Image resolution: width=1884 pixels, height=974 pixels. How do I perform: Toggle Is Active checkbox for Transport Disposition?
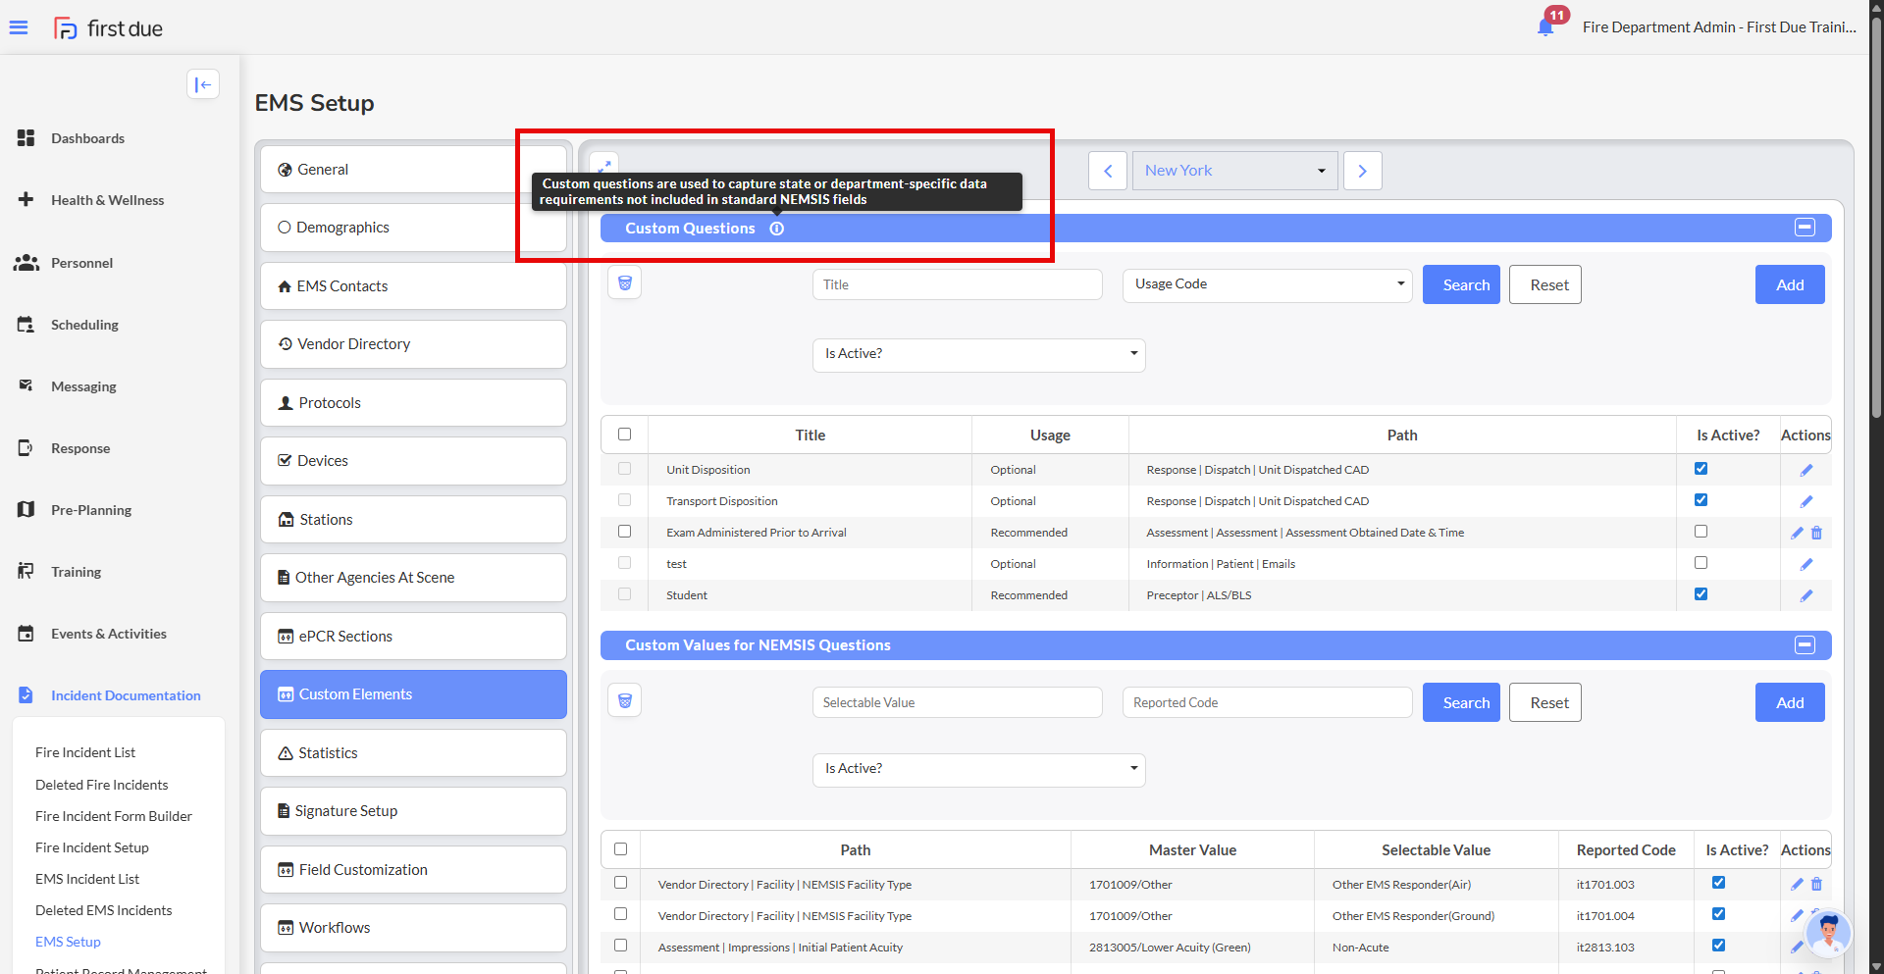coord(1701,500)
